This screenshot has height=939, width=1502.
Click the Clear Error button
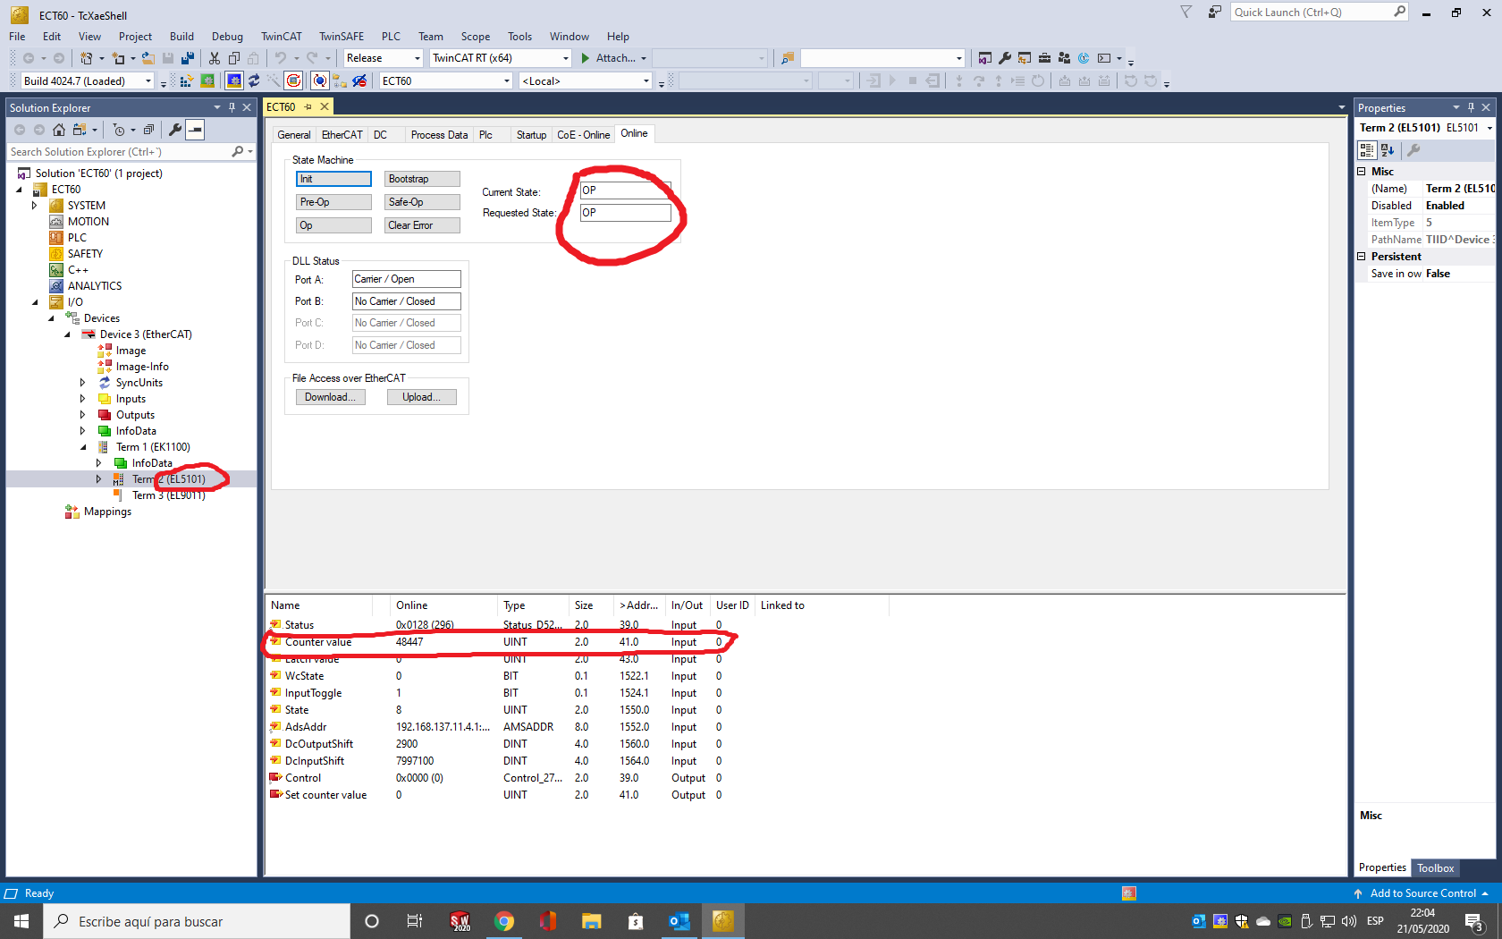pyautogui.click(x=422, y=225)
